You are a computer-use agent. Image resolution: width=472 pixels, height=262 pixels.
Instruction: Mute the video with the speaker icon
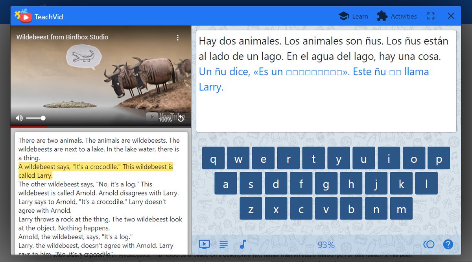pos(18,117)
